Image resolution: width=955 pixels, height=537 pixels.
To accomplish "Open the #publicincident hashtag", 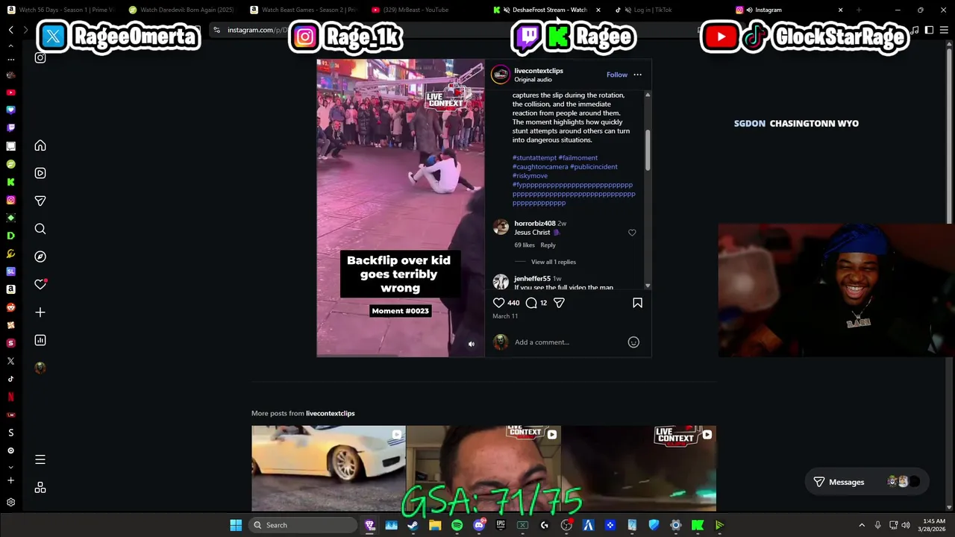I will tap(594, 167).
